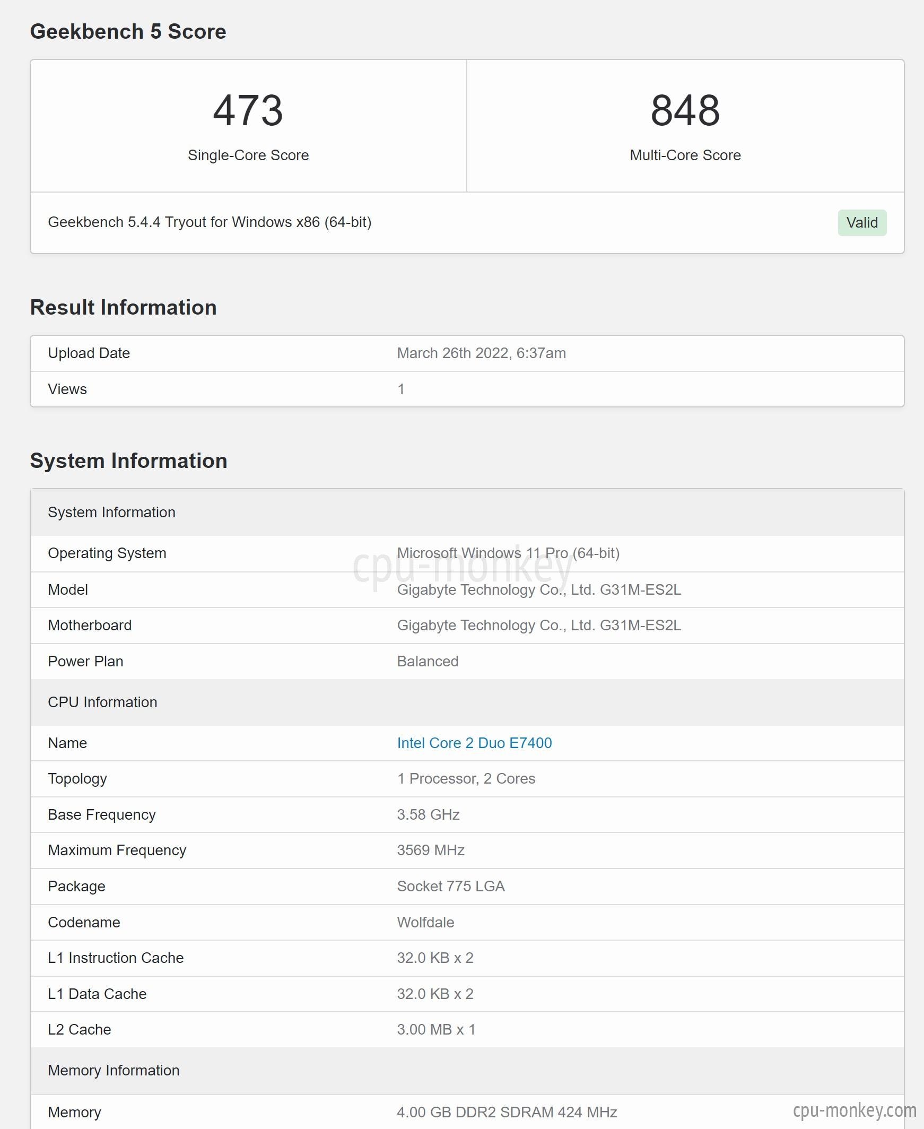Select the single-core score 473

[248, 110]
